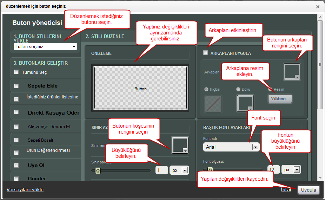Click the empty 'none' background icon
The image size is (325, 200).
coord(213,104)
